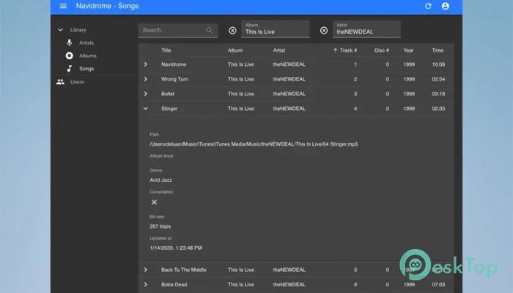Click the Compilation X indicator

[154, 202]
